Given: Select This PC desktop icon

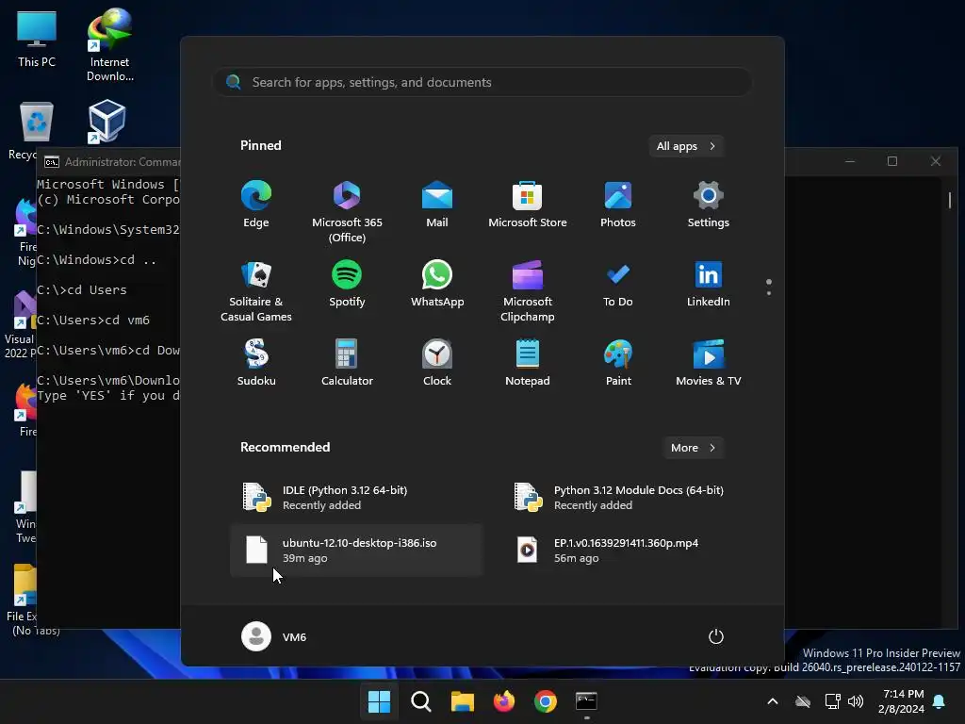Looking at the screenshot, I should tap(37, 39).
